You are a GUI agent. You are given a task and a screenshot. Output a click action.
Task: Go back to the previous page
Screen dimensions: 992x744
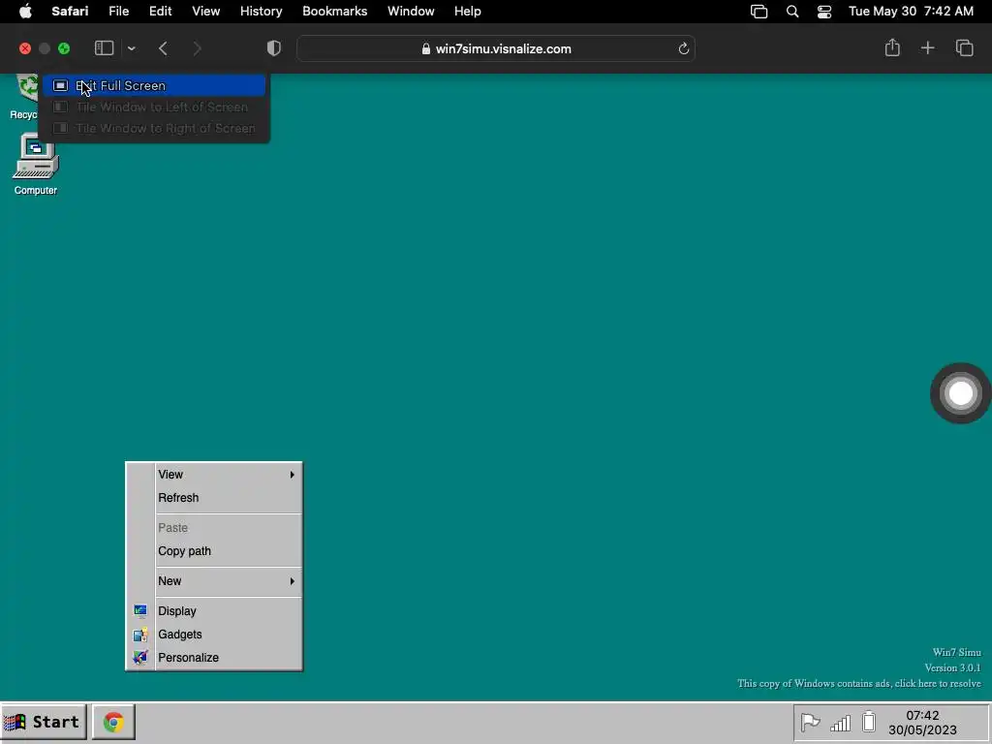(x=163, y=48)
